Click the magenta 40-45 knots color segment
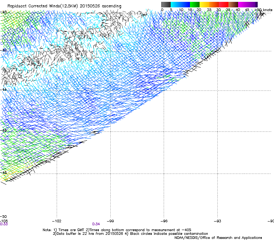Screen dimensions: 274x240 (243, 4)
